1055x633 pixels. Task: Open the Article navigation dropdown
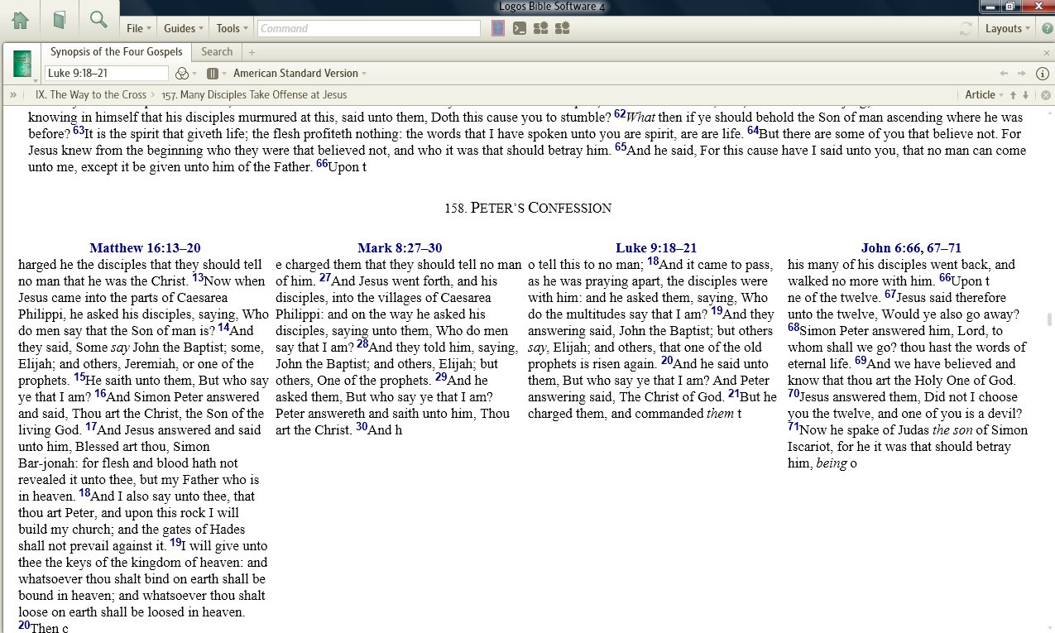(985, 94)
